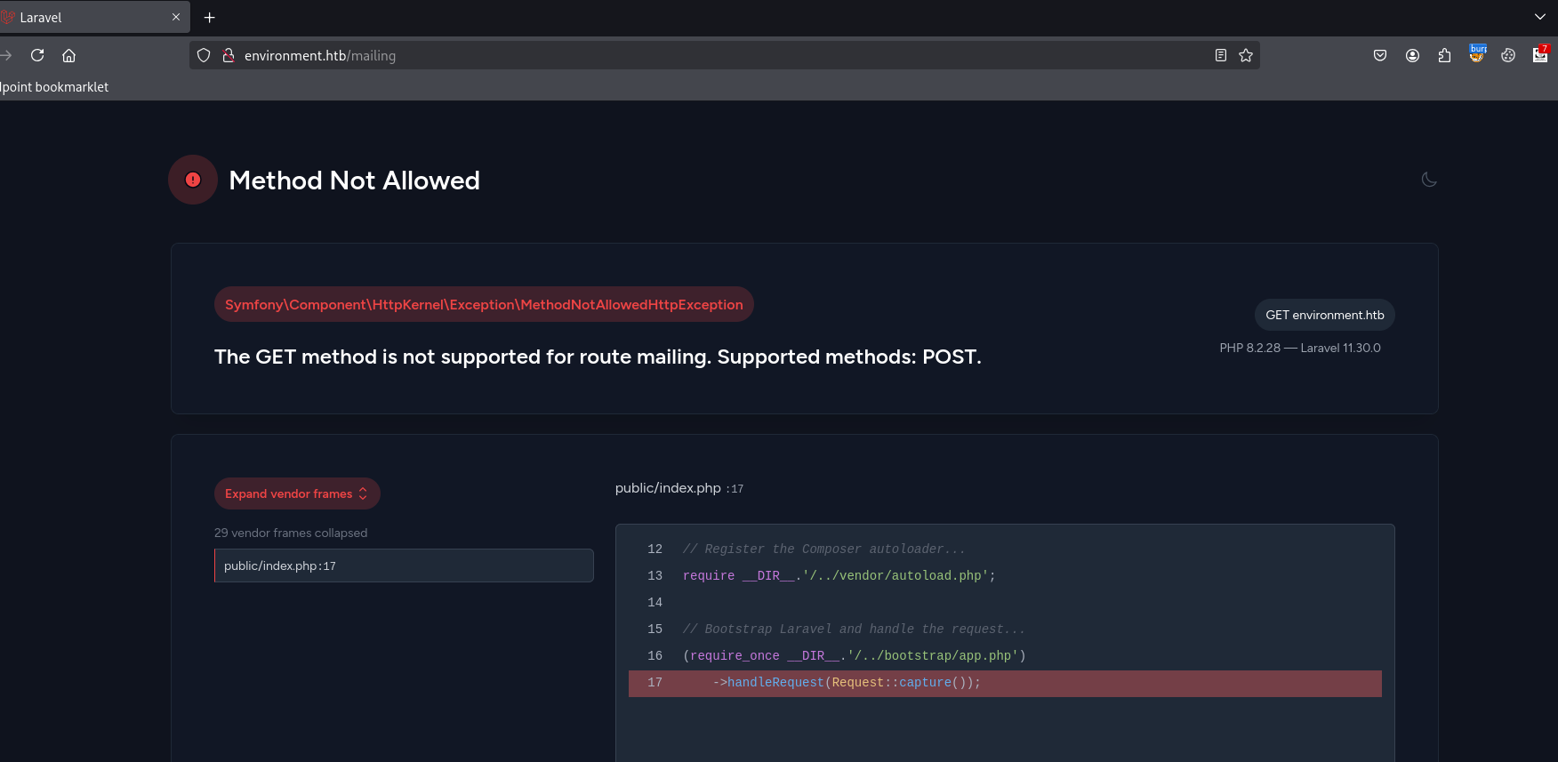Open the Save to Pocket icon
The image size is (1558, 762).
click(1380, 55)
